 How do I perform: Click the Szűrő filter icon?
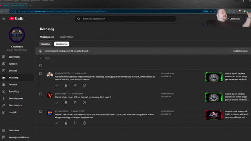40,58
